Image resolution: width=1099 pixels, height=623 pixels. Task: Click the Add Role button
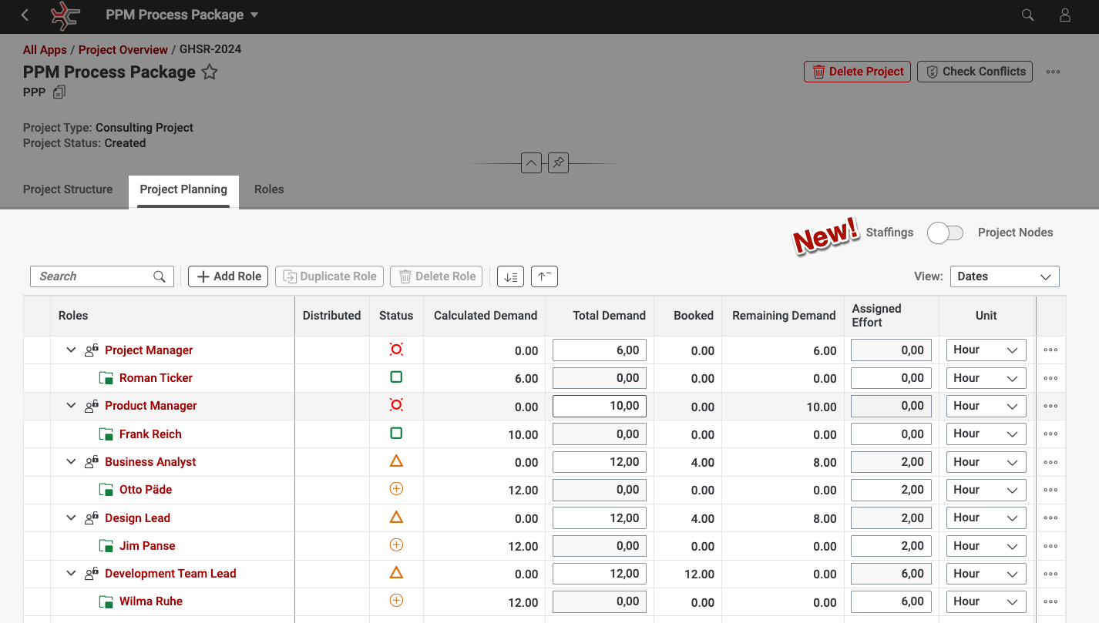point(229,276)
